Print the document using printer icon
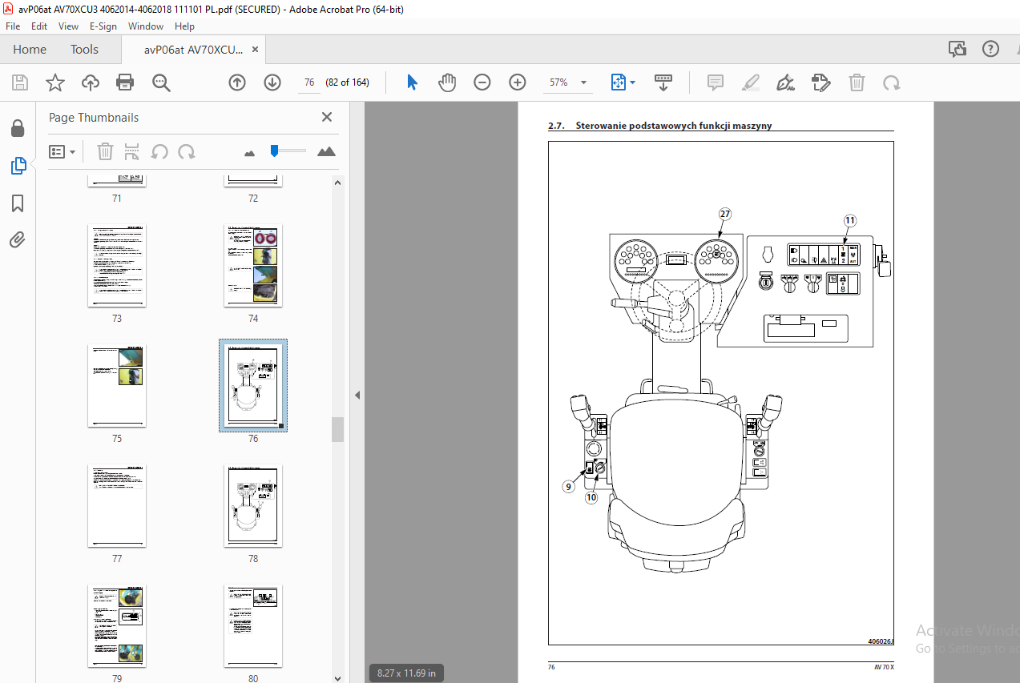 125,82
